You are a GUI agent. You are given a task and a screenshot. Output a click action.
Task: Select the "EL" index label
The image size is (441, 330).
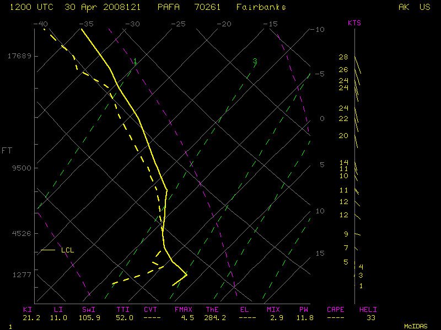pos(244,310)
